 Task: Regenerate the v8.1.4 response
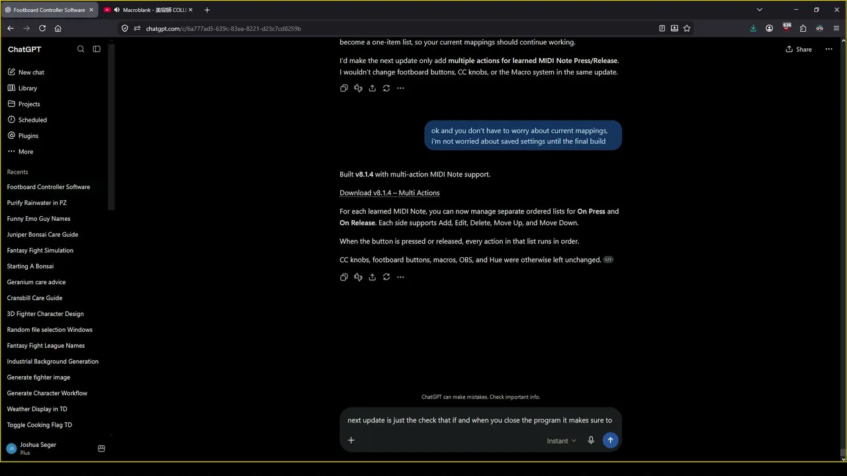[386, 277]
